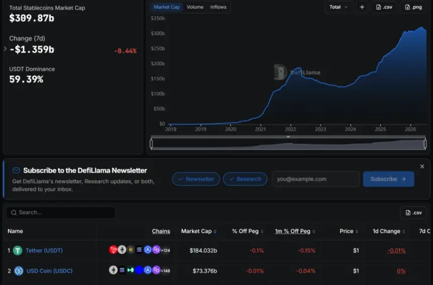This screenshot has height=285, width=433.
Task: Export the chart as .png
Action: [x=413, y=7]
